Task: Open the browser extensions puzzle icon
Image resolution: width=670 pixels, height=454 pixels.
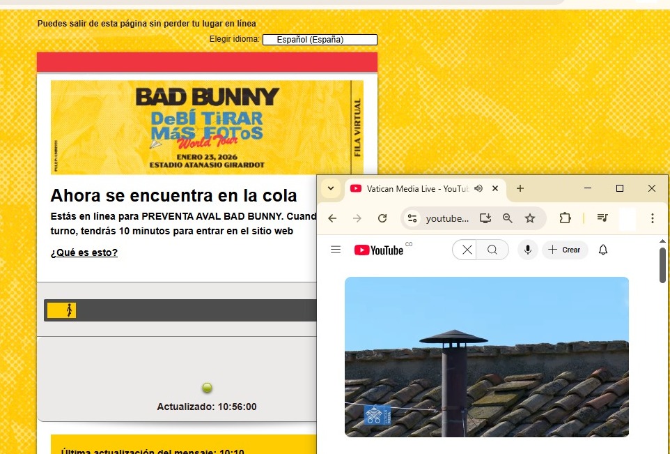Action: click(565, 218)
